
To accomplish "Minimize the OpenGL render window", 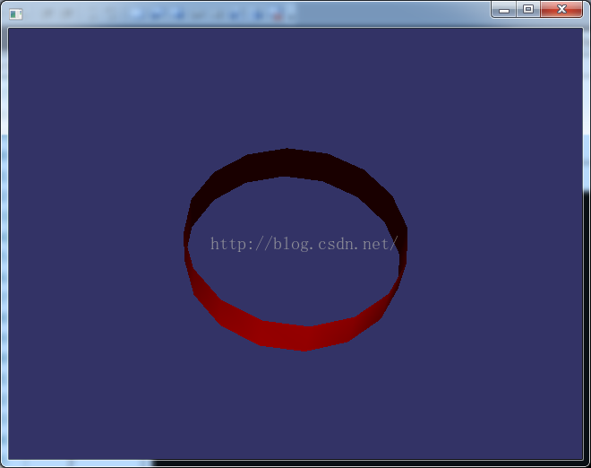I will (x=504, y=10).
